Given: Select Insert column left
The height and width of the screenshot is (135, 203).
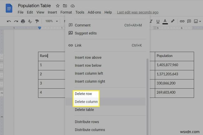Looking at the screenshot, I should click(x=105, y=73).
